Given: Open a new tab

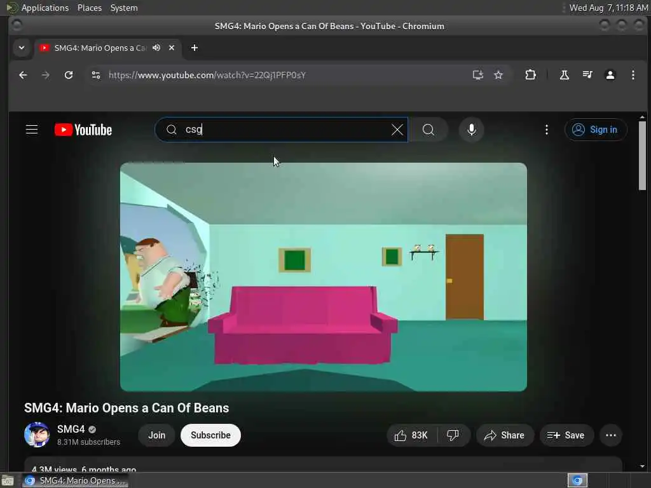Looking at the screenshot, I should pyautogui.click(x=195, y=48).
